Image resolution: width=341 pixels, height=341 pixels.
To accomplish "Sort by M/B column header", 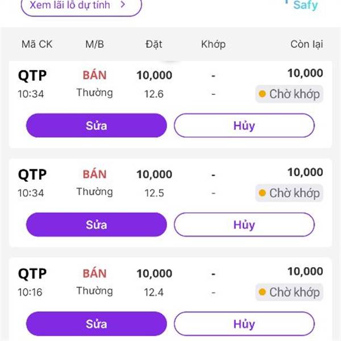I will click(94, 44).
